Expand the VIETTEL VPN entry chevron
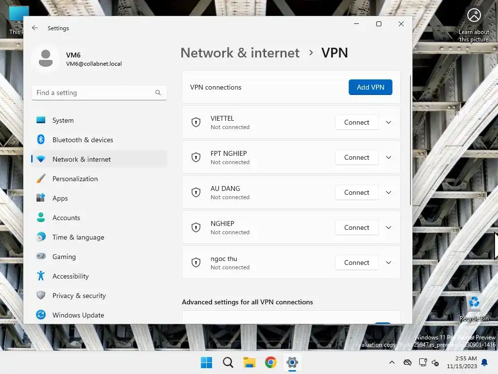The image size is (498, 374). pyautogui.click(x=389, y=122)
